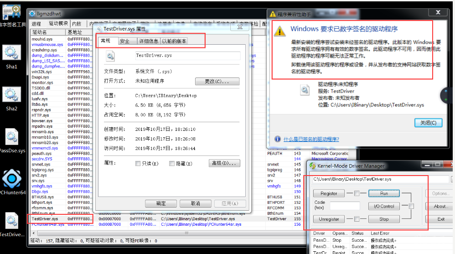Open the 详细信息 tab in Properties
455x254 pixels.
149,41
